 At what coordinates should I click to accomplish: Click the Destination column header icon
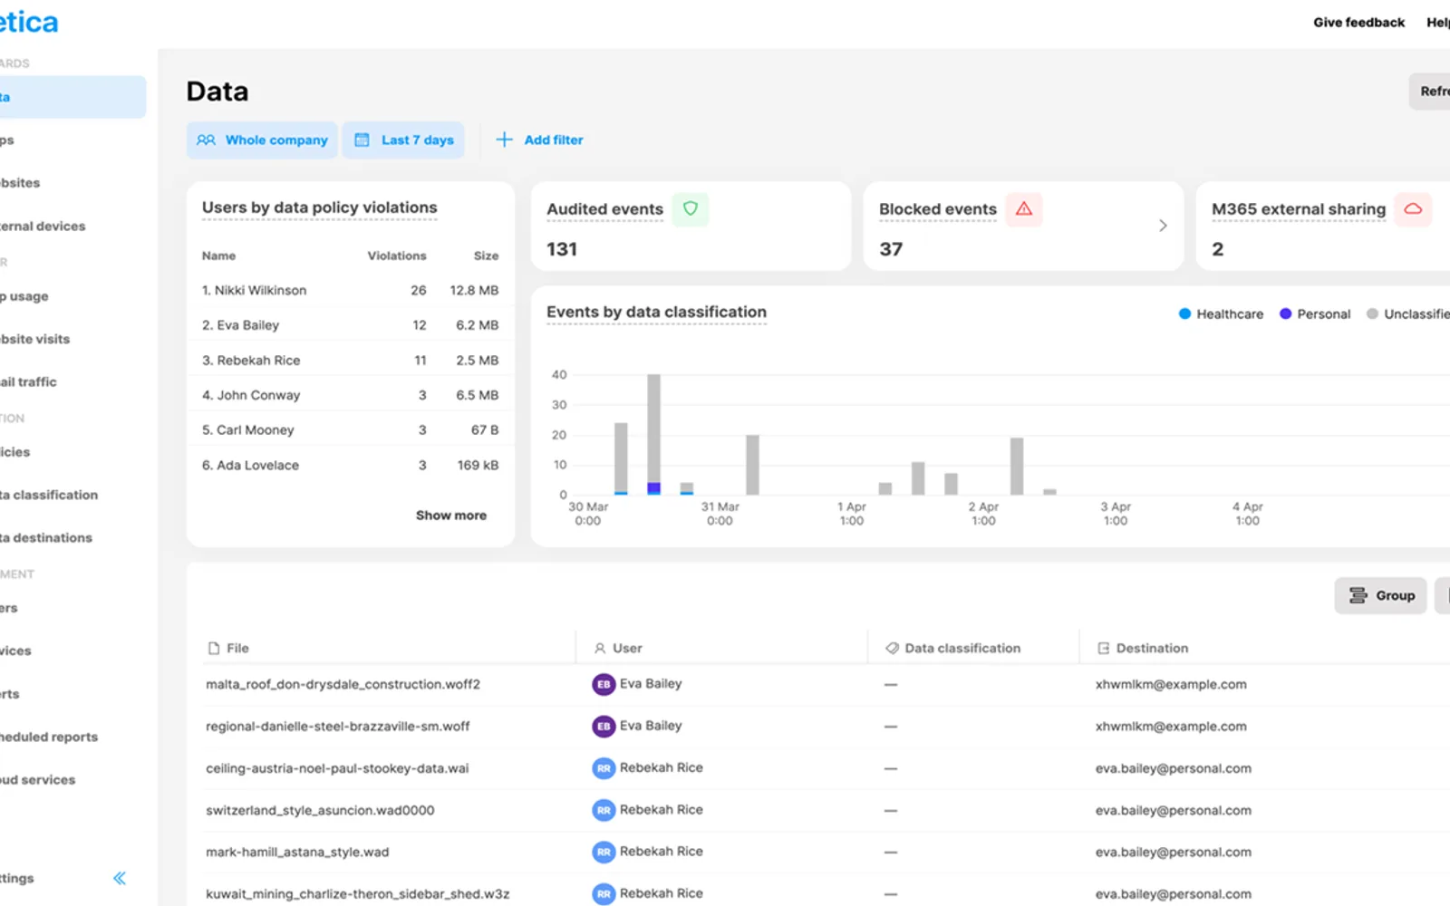click(1103, 649)
